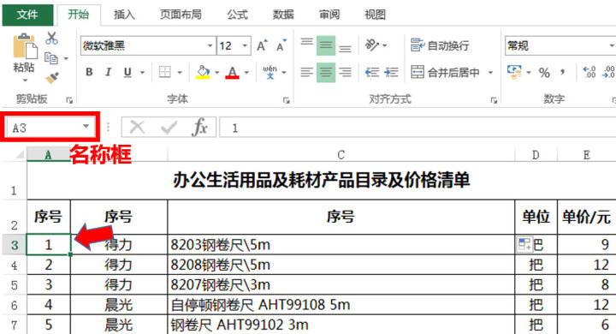This screenshot has height=334, width=616.
Task: Apply percent style
Action: click(544, 73)
